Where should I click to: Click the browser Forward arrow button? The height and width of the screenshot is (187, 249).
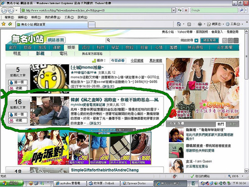11,10
